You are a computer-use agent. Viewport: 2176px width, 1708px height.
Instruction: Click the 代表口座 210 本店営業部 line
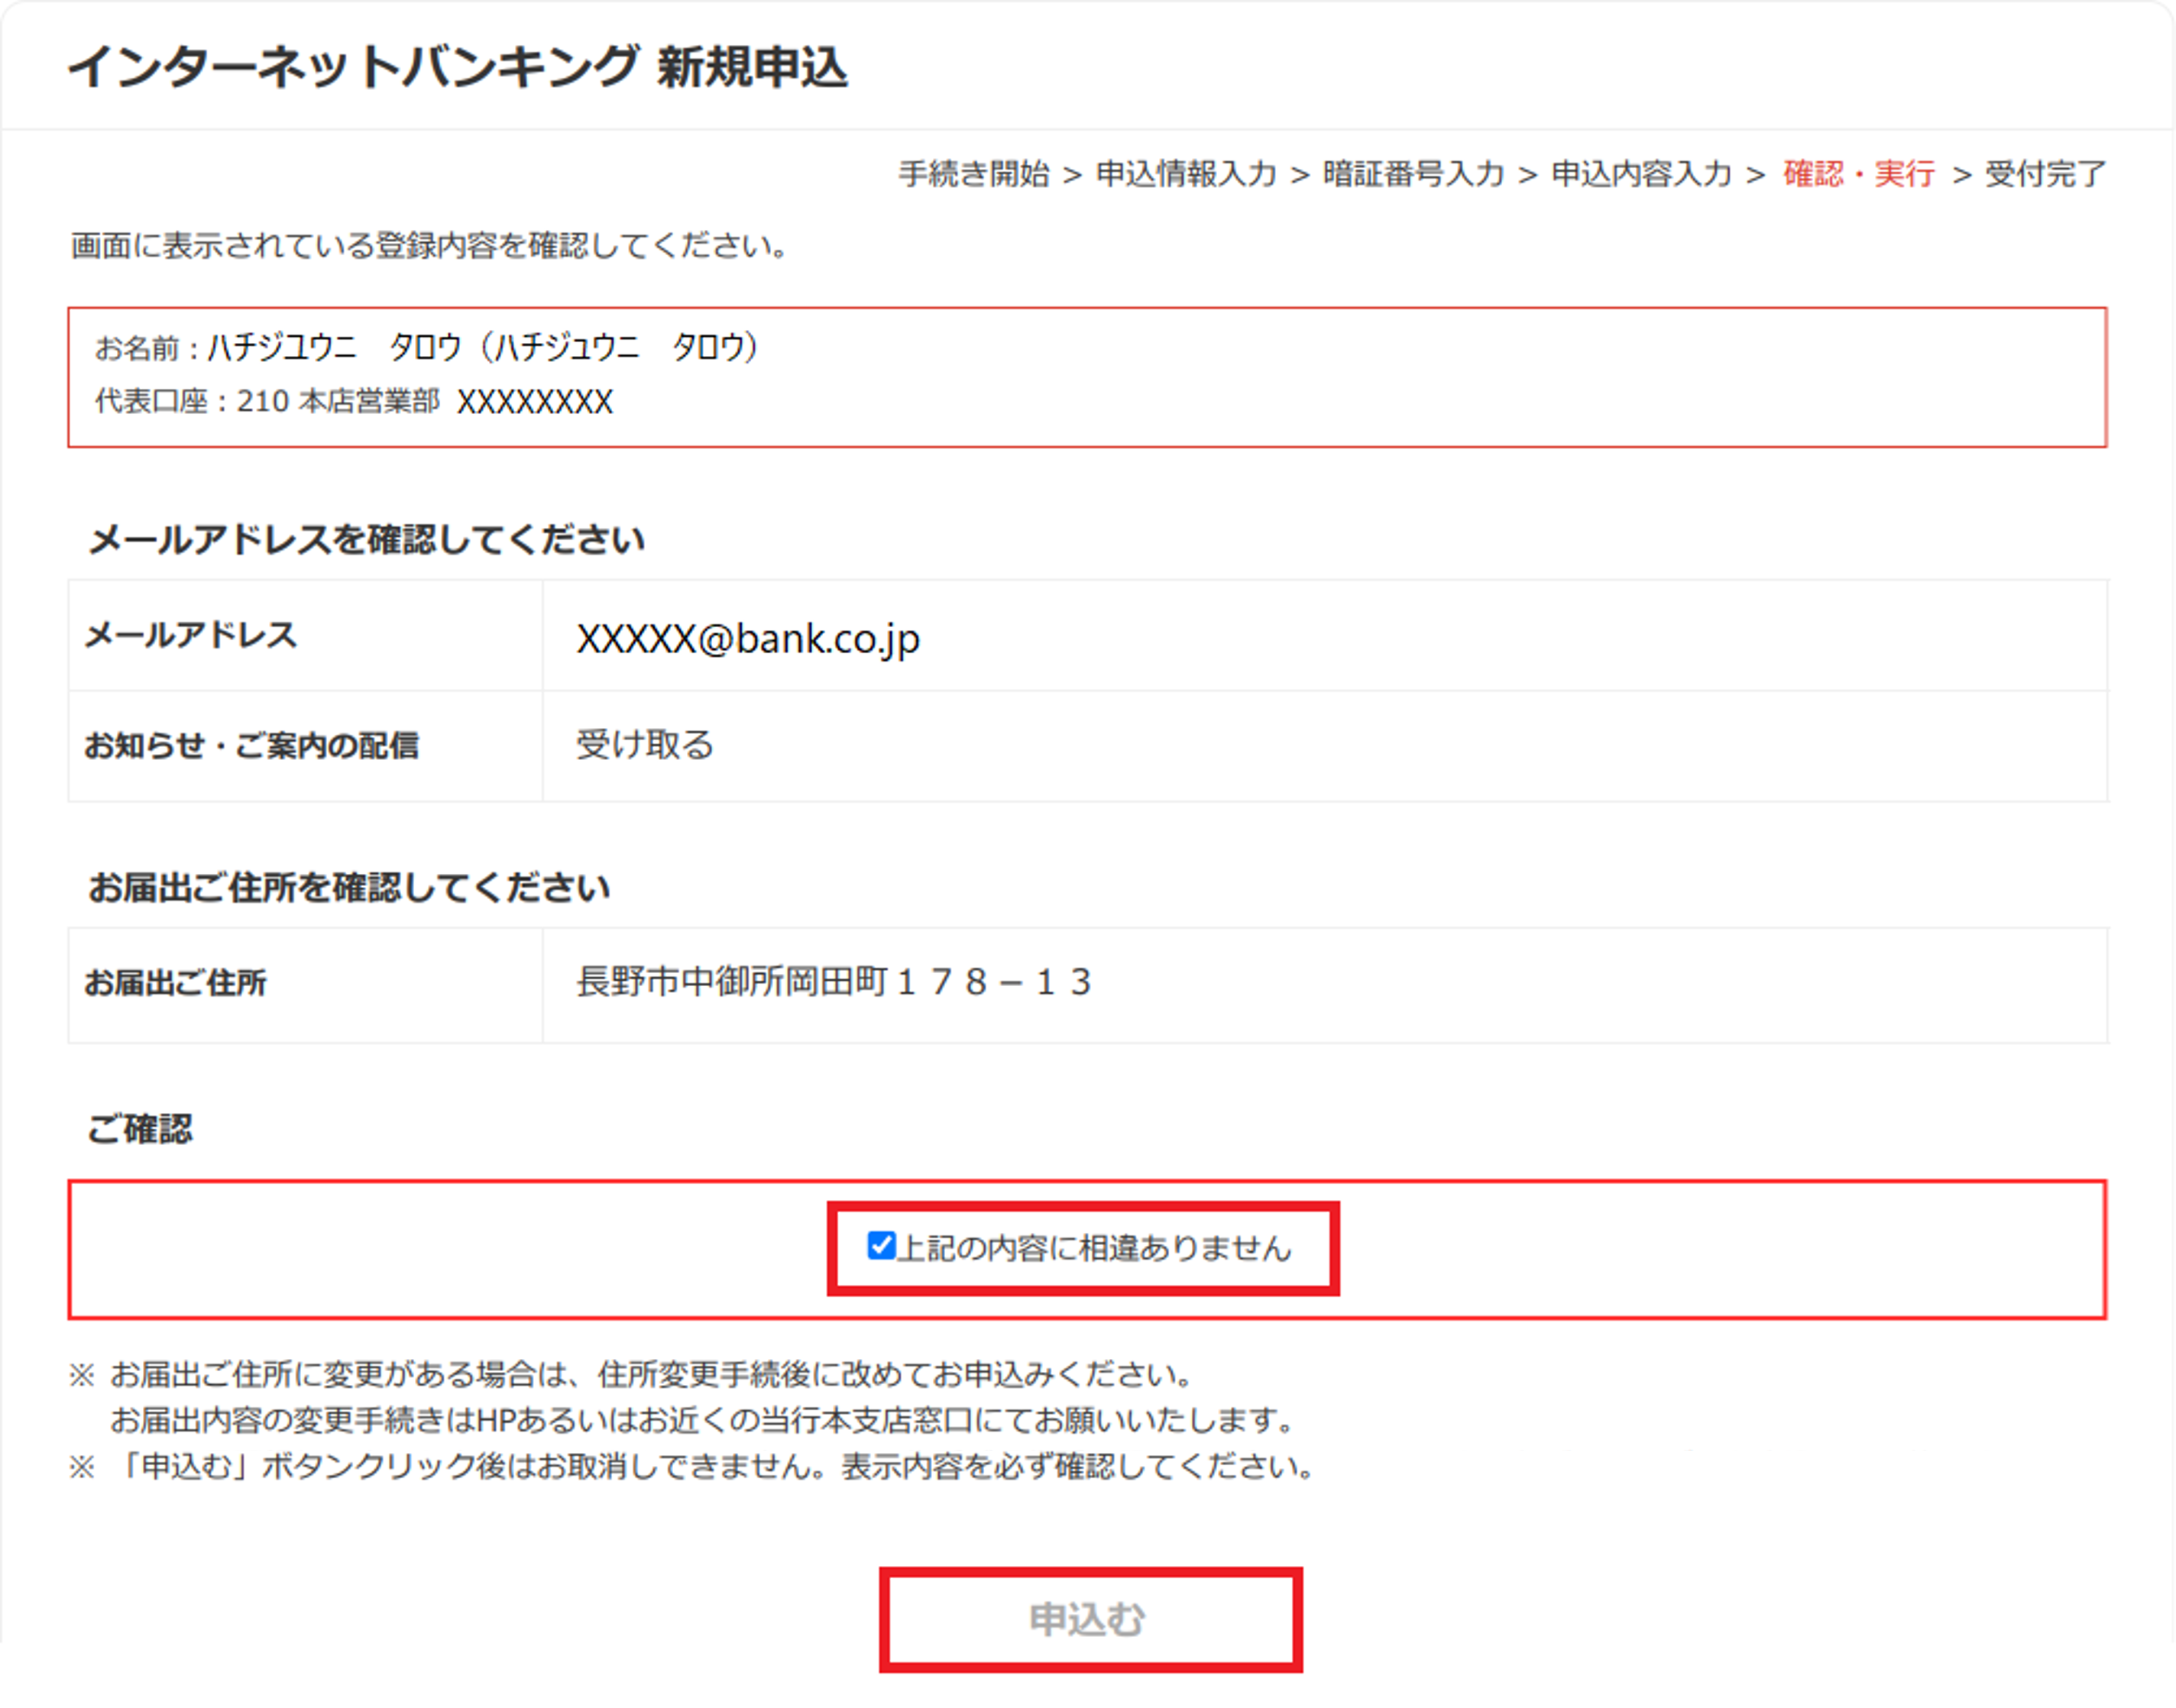click(354, 402)
